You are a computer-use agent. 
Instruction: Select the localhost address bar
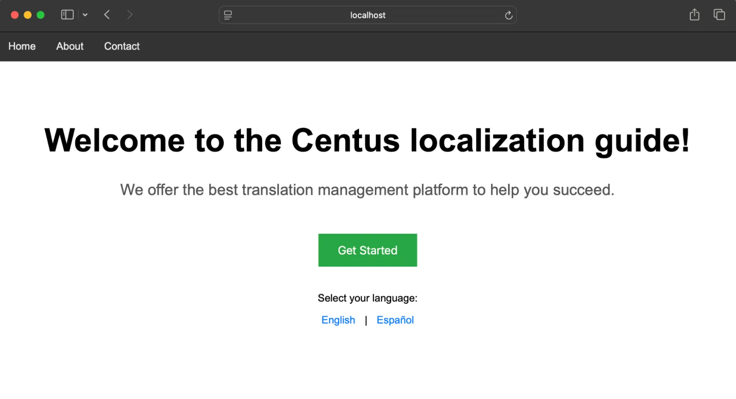coord(368,15)
